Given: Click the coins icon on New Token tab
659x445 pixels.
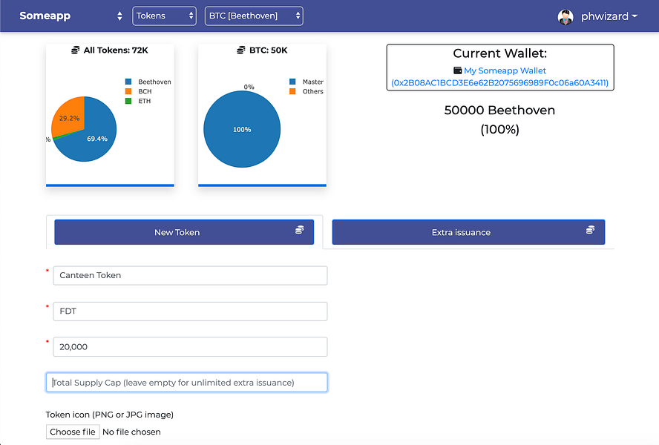Looking at the screenshot, I should [299, 230].
